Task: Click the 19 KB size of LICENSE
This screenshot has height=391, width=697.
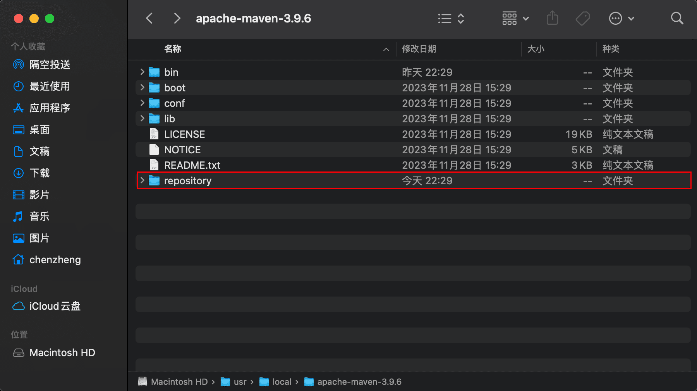Action: coord(579,134)
